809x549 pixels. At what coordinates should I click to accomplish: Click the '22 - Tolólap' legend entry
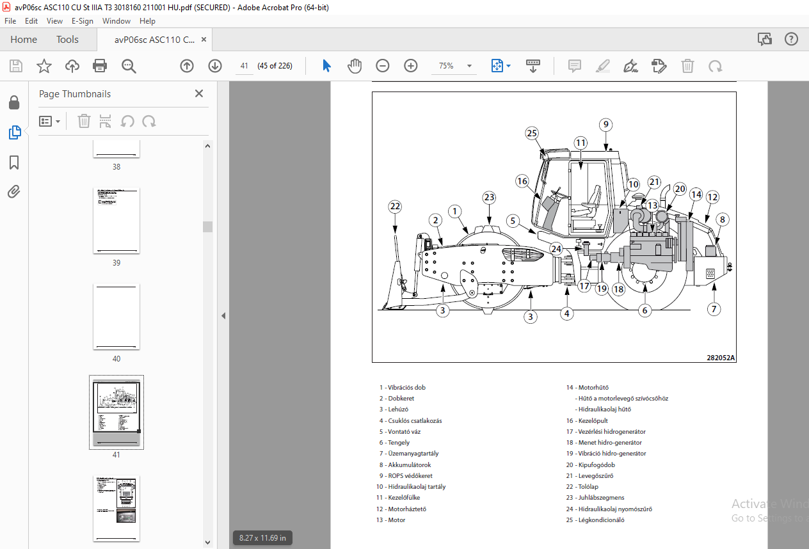[582, 486]
